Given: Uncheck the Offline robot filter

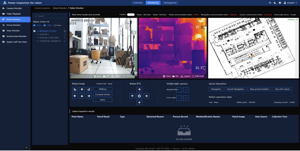Looking at the screenshot, I should [45, 25].
